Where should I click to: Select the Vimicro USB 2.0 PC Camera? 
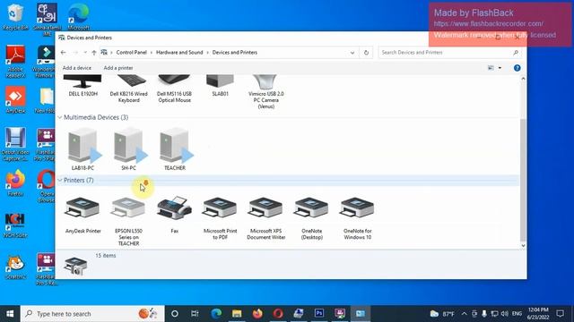coord(265,92)
